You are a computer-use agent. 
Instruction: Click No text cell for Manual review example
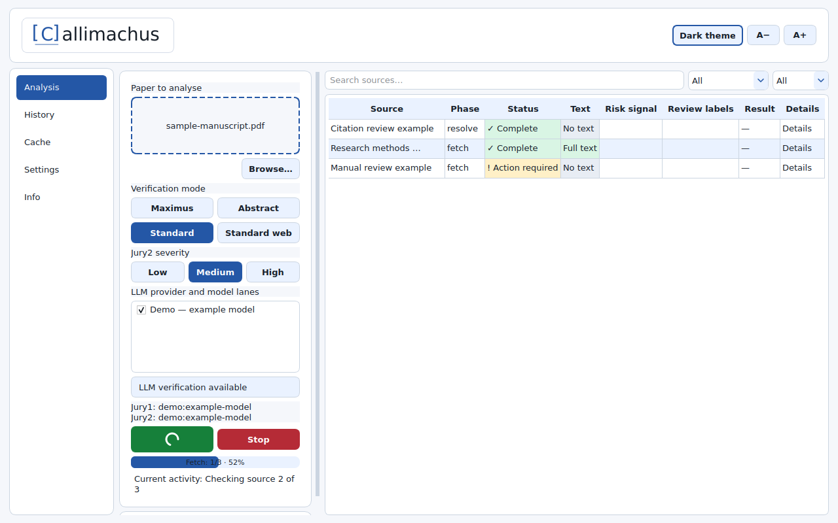click(x=580, y=168)
